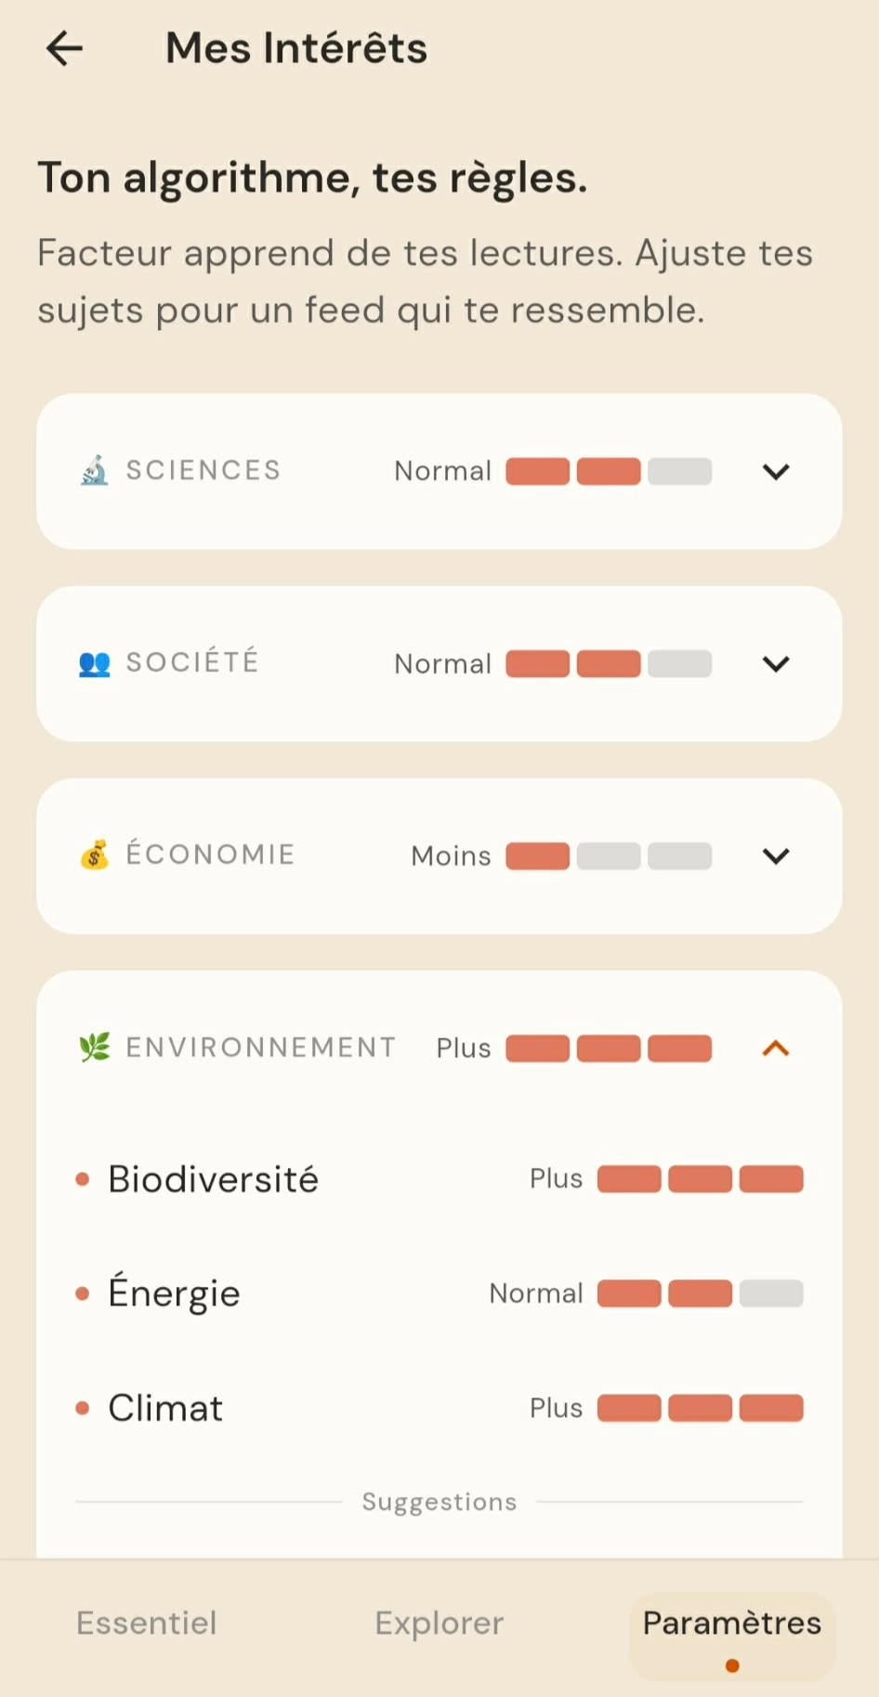Set the Sciences level bar to maximum
Viewport: 879px width, 1697px height.
click(x=680, y=471)
